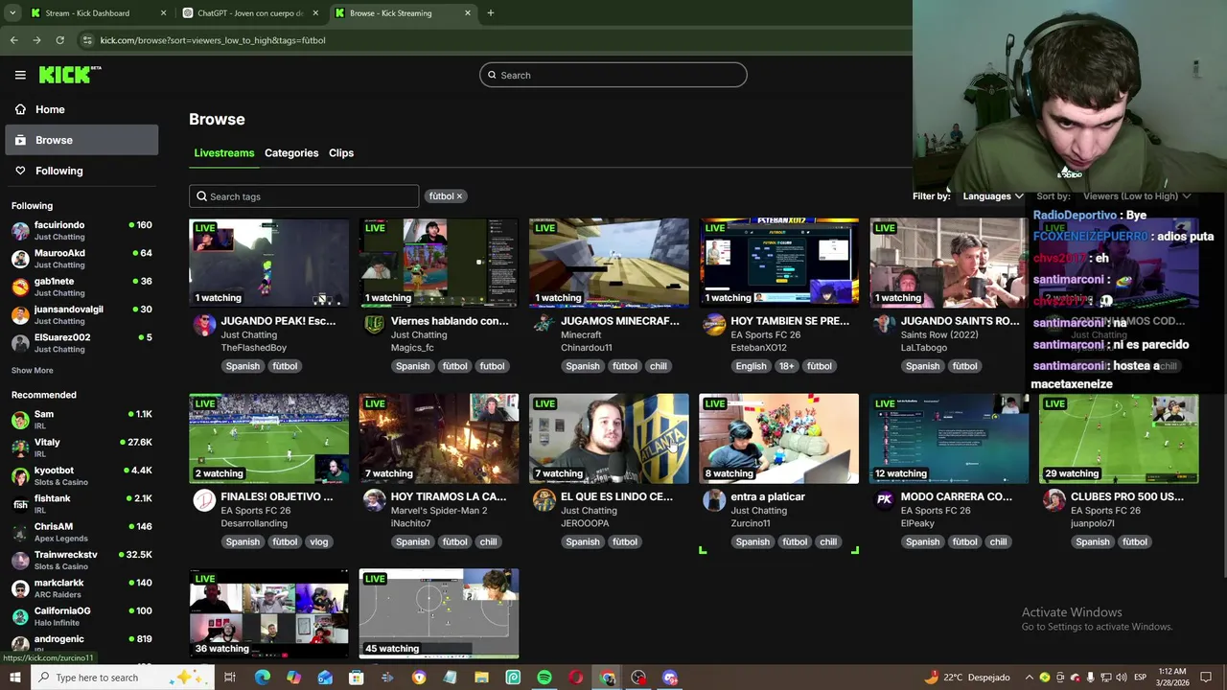Switch to the Clips tab
The height and width of the screenshot is (690, 1227).
(341, 153)
